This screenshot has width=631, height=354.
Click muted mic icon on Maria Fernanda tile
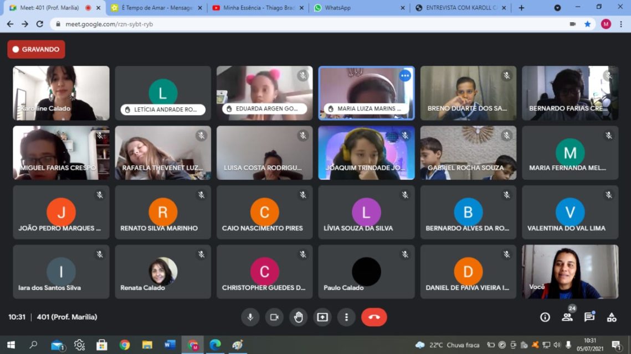tap(609, 136)
